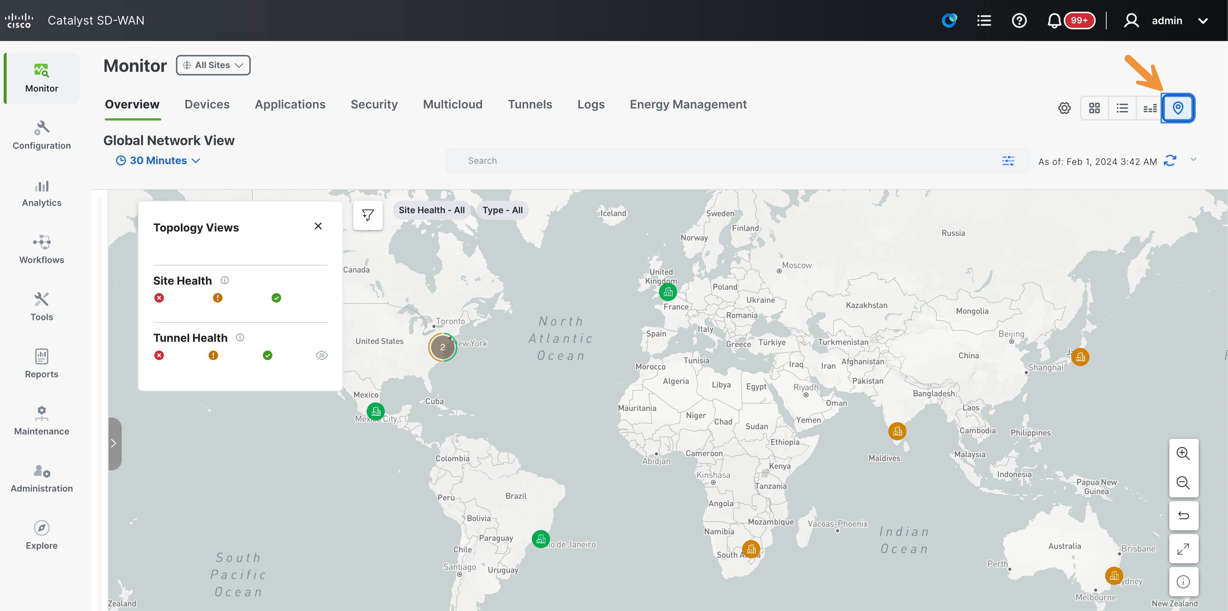Open the Monitor section in sidebar
Viewport: 1228px width, 611px height.
pyautogui.click(x=41, y=78)
